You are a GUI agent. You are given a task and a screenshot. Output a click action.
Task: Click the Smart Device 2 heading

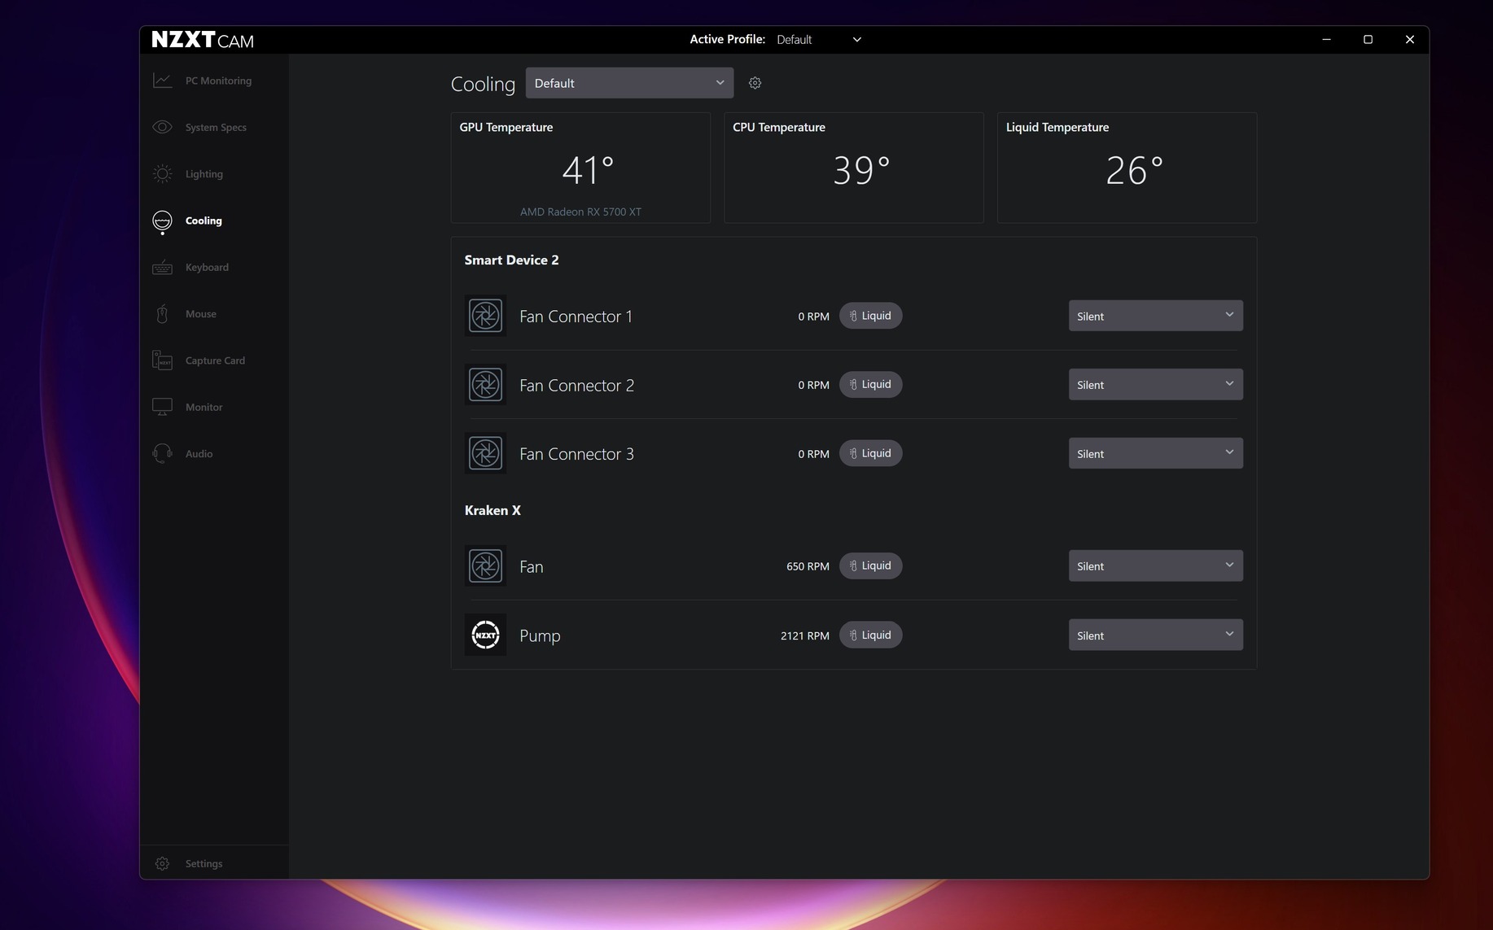pos(511,260)
